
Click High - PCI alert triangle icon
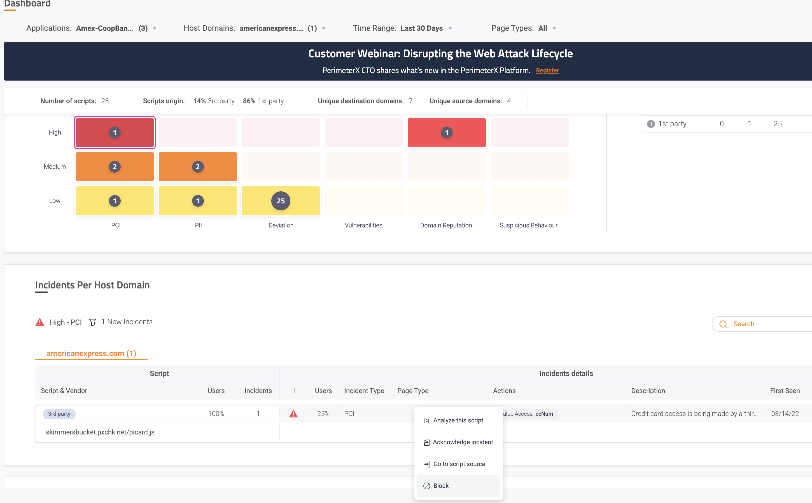click(x=40, y=322)
